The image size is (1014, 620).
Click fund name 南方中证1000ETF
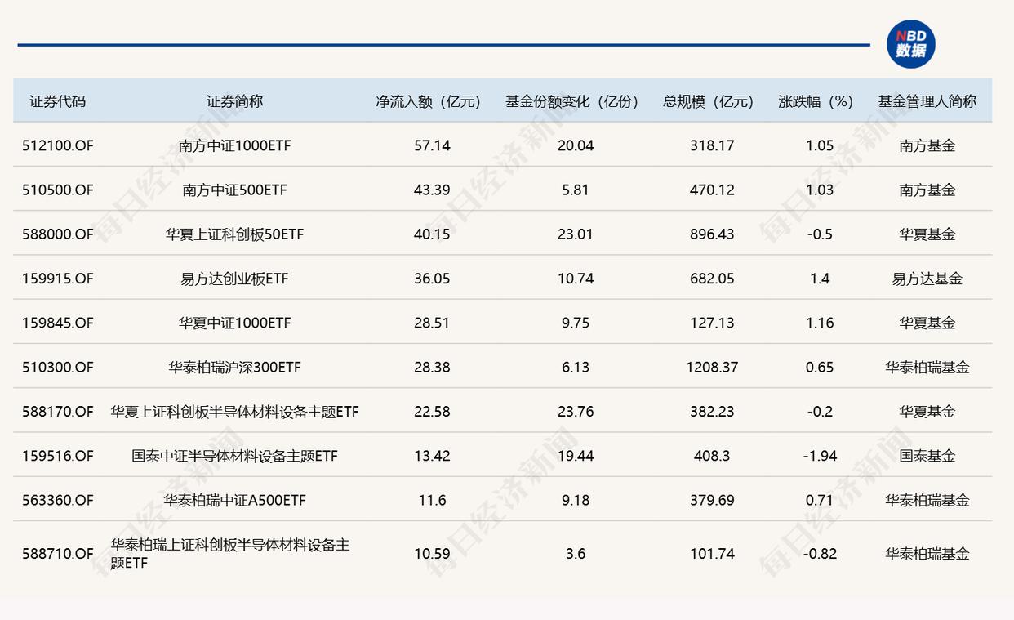[234, 145]
